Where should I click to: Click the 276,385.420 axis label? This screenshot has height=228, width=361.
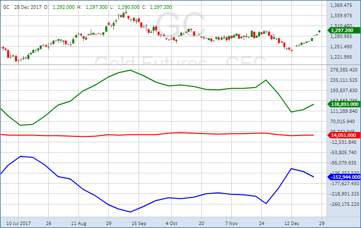tap(344, 69)
